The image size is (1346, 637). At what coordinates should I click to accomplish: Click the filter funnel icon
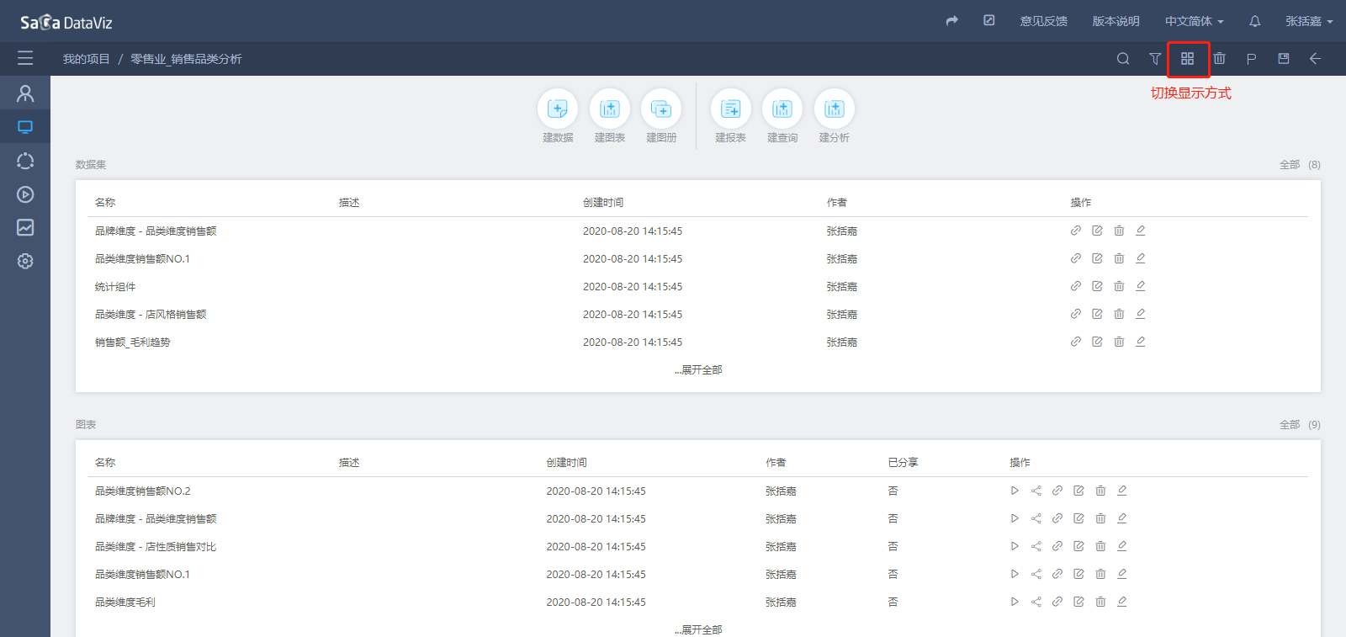point(1155,59)
